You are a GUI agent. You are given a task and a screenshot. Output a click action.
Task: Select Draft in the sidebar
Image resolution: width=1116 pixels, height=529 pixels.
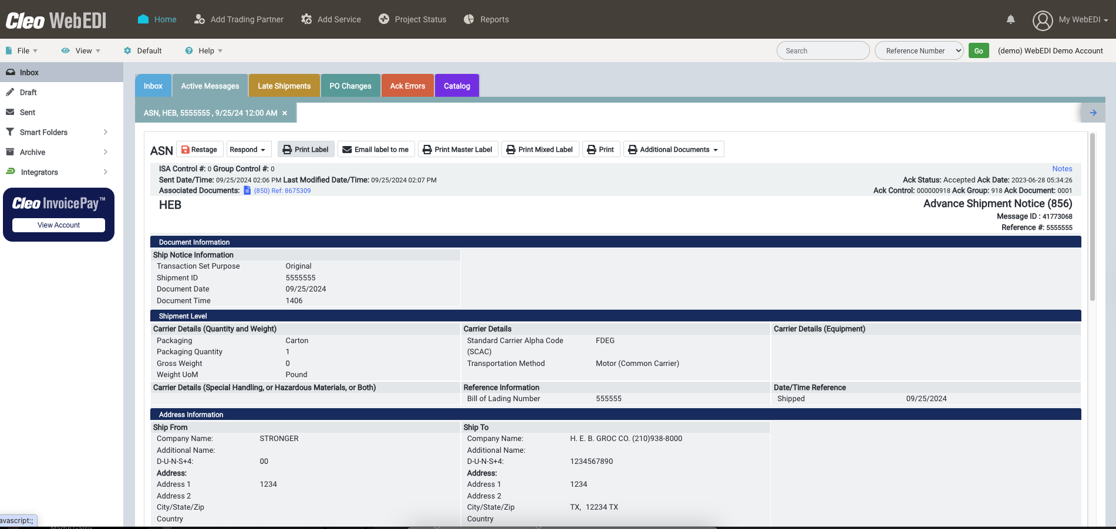point(62,92)
